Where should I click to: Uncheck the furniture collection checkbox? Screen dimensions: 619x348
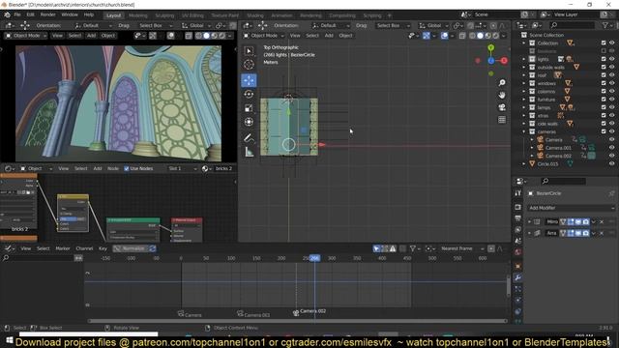[604, 100]
